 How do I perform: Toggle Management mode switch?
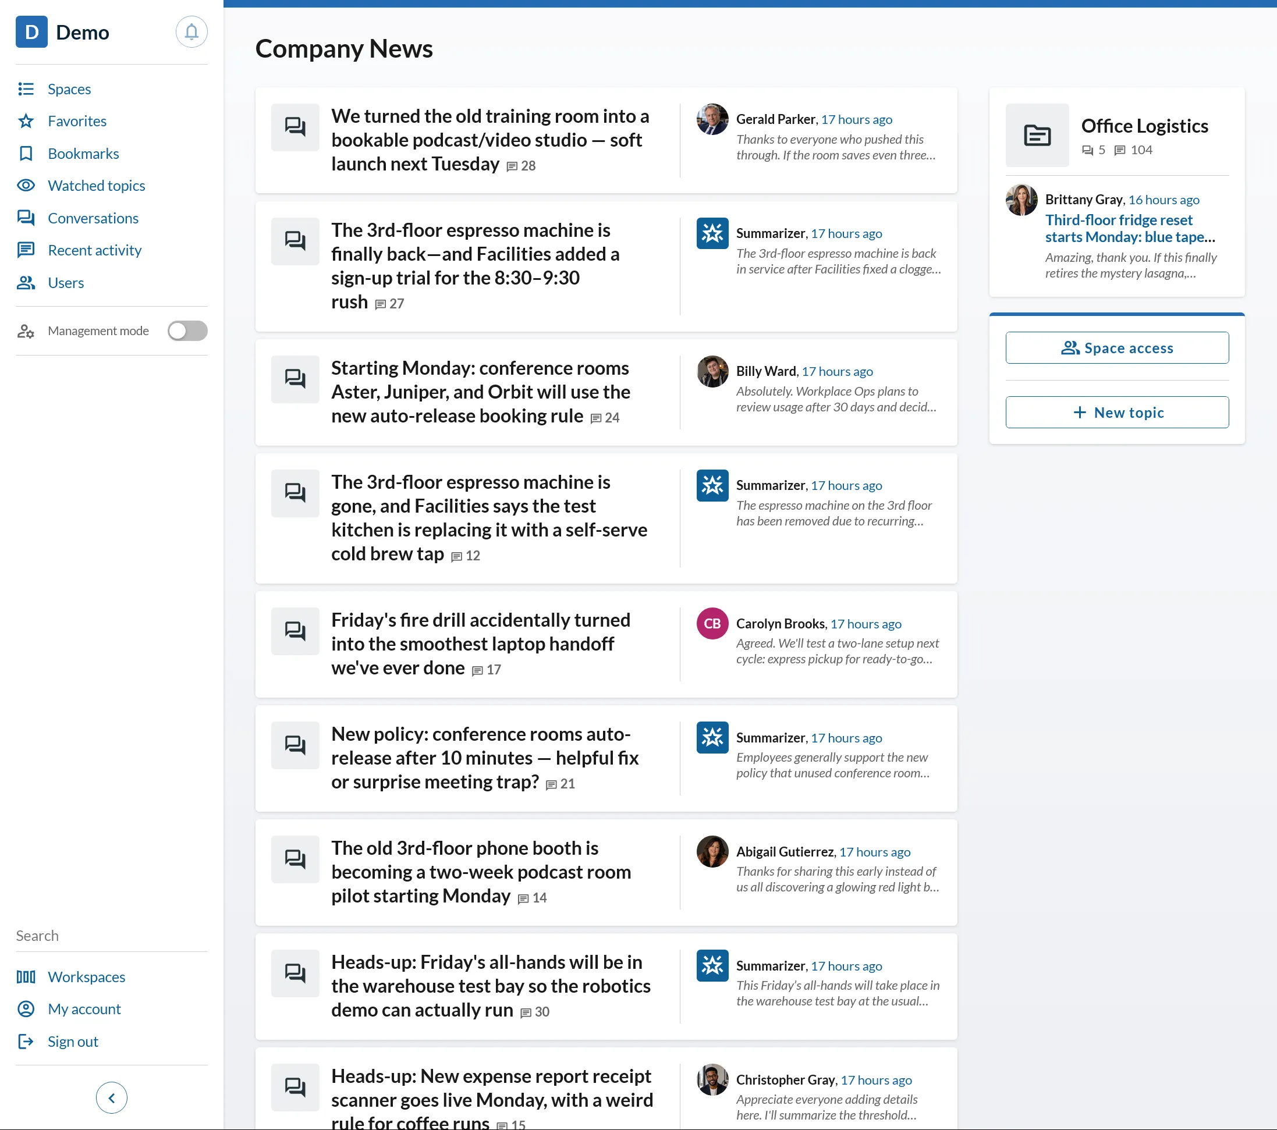click(187, 331)
